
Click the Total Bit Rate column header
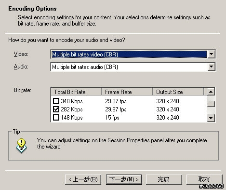click(x=76, y=92)
